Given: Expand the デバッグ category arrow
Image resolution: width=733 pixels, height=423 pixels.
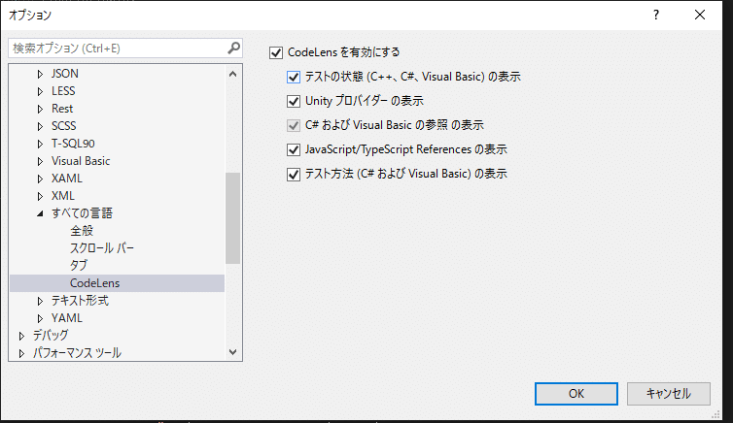Looking at the screenshot, I should 21,336.
